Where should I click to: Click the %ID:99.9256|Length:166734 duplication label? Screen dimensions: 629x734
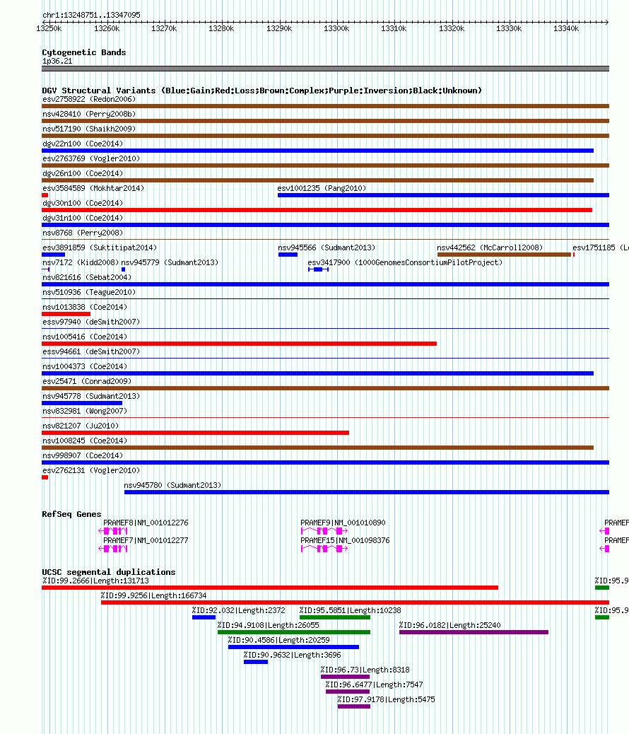(x=154, y=596)
